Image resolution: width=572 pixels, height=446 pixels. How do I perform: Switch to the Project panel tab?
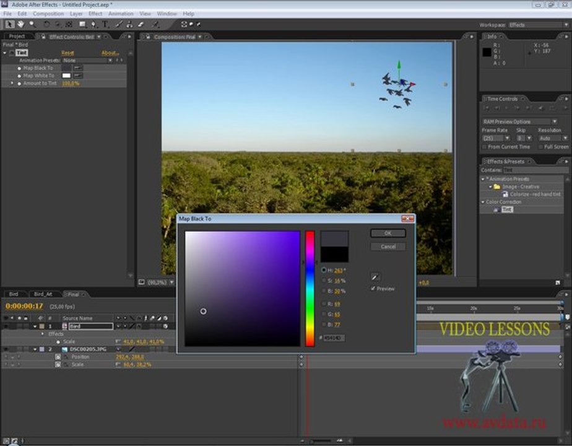17,36
